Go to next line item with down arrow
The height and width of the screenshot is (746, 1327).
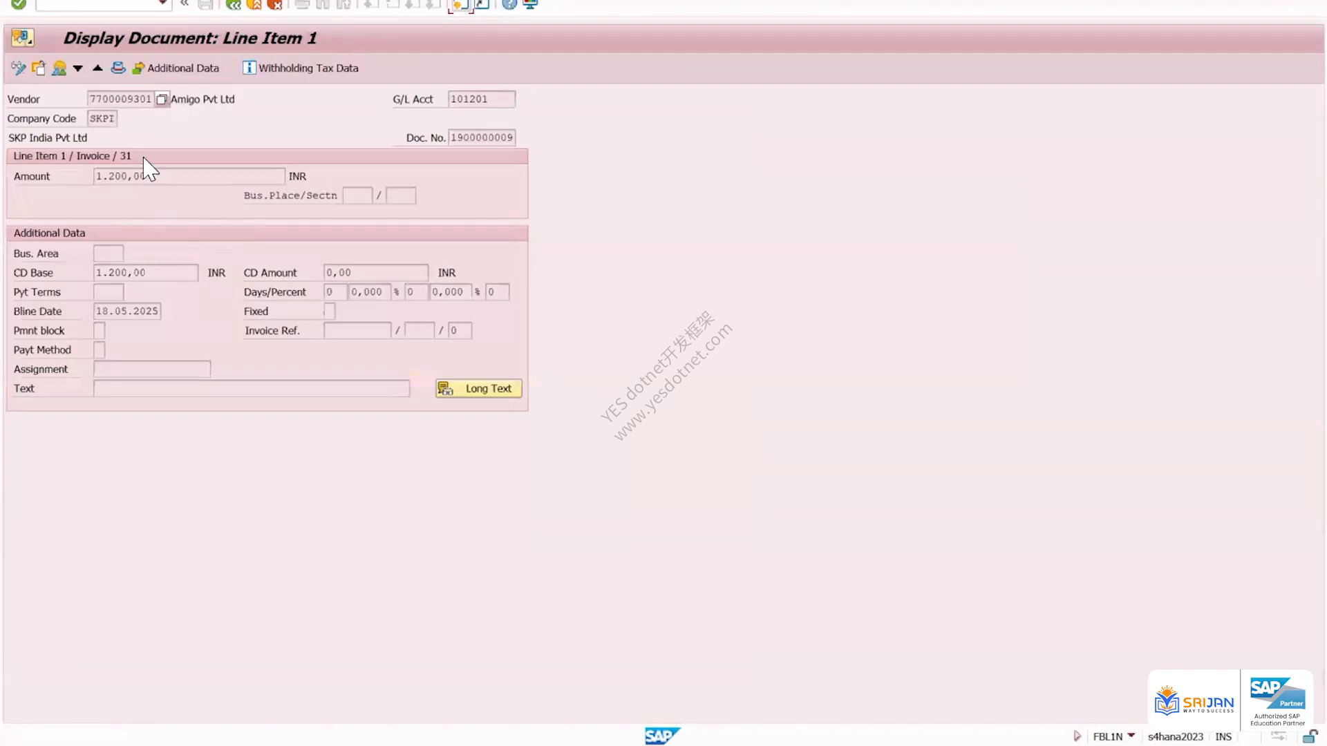(78, 68)
